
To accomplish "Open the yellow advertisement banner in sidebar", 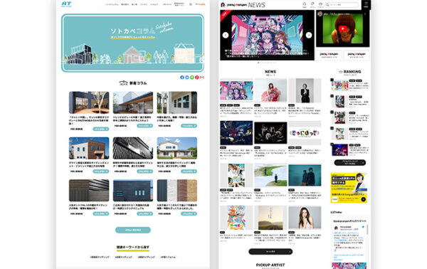I will [x=349, y=188].
